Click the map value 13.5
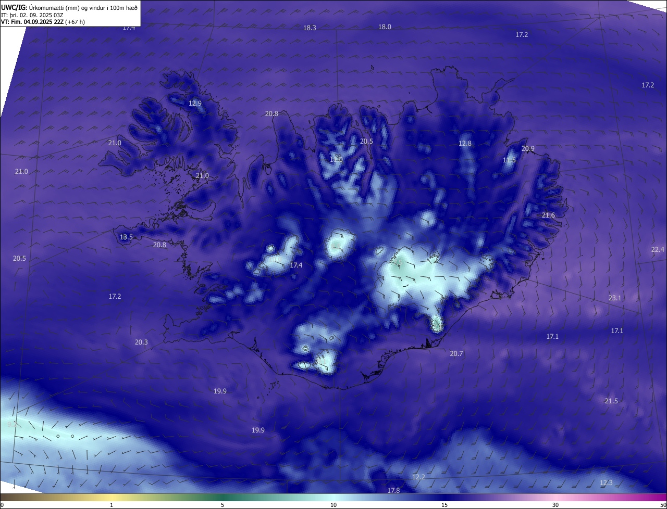This screenshot has width=667, height=509. (126, 237)
